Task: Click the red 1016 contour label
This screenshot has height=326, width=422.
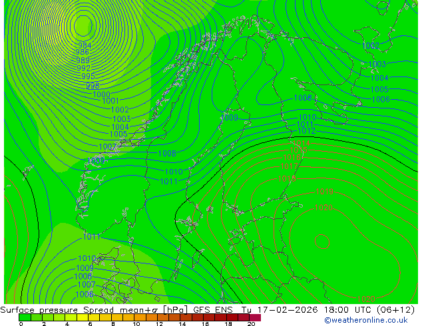Action: [x=292, y=157]
